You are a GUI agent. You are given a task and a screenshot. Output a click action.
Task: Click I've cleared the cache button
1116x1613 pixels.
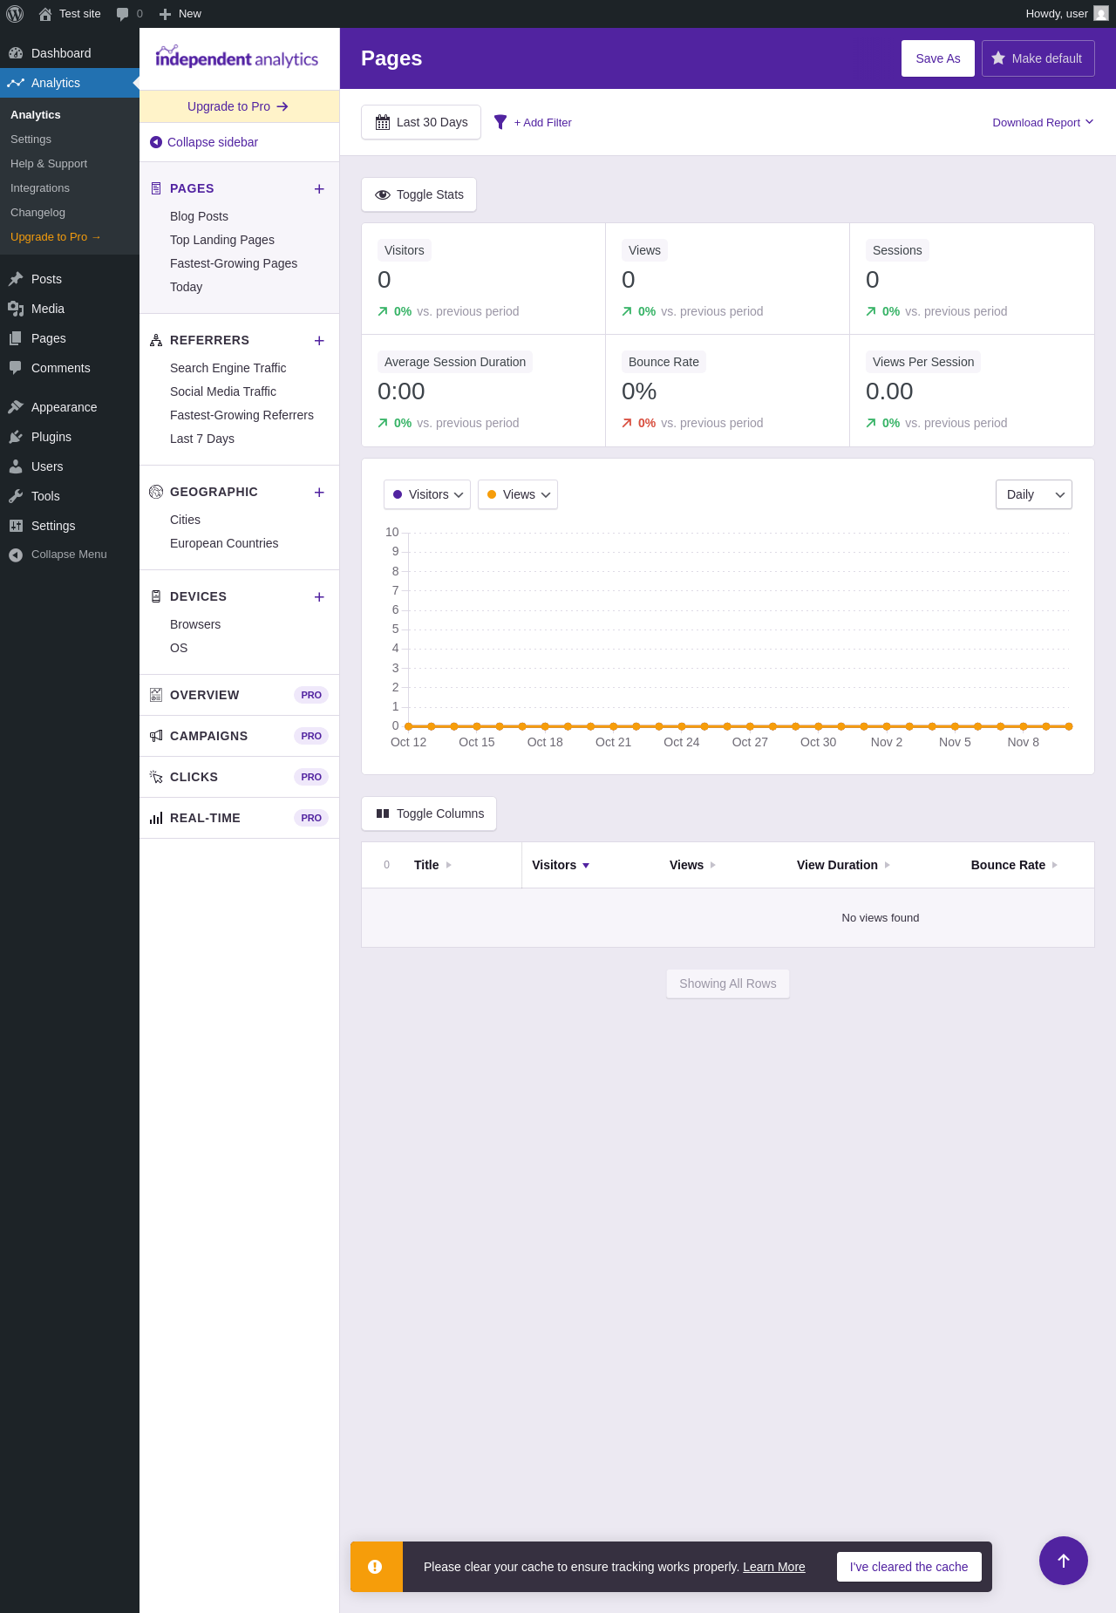point(908,1567)
